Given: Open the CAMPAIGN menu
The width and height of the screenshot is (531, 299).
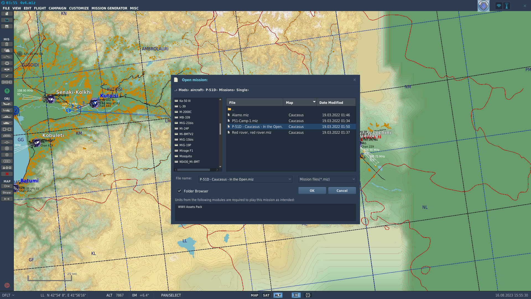Looking at the screenshot, I should point(57,8).
